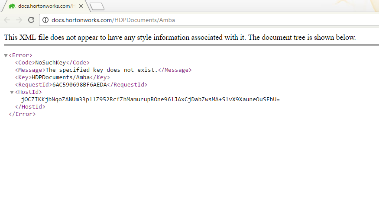Click the closing </HostId> tag
This screenshot has height=199, width=379.
(x=30, y=107)
